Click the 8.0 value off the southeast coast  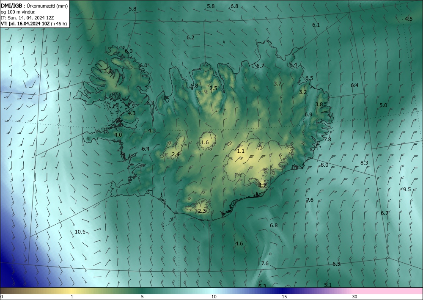pos(324,165)
